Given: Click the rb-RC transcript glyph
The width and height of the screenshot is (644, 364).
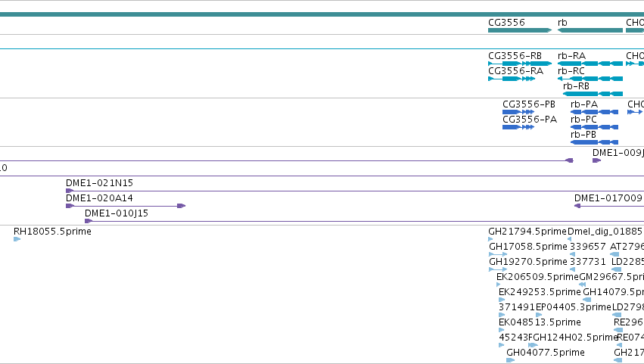Looking at the screenshot, I should (x=590, y=79).
